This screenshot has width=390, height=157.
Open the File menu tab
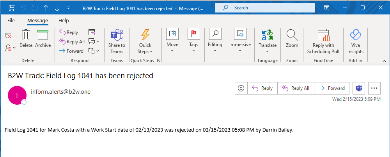11,21
